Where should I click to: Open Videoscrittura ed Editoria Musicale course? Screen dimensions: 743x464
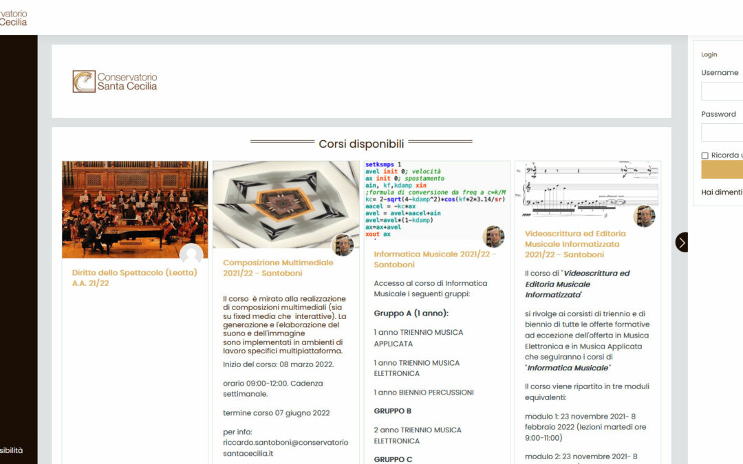click(x=575, y=244)
